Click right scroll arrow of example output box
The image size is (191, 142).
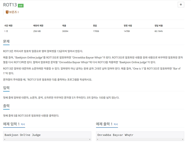[183, 139]
